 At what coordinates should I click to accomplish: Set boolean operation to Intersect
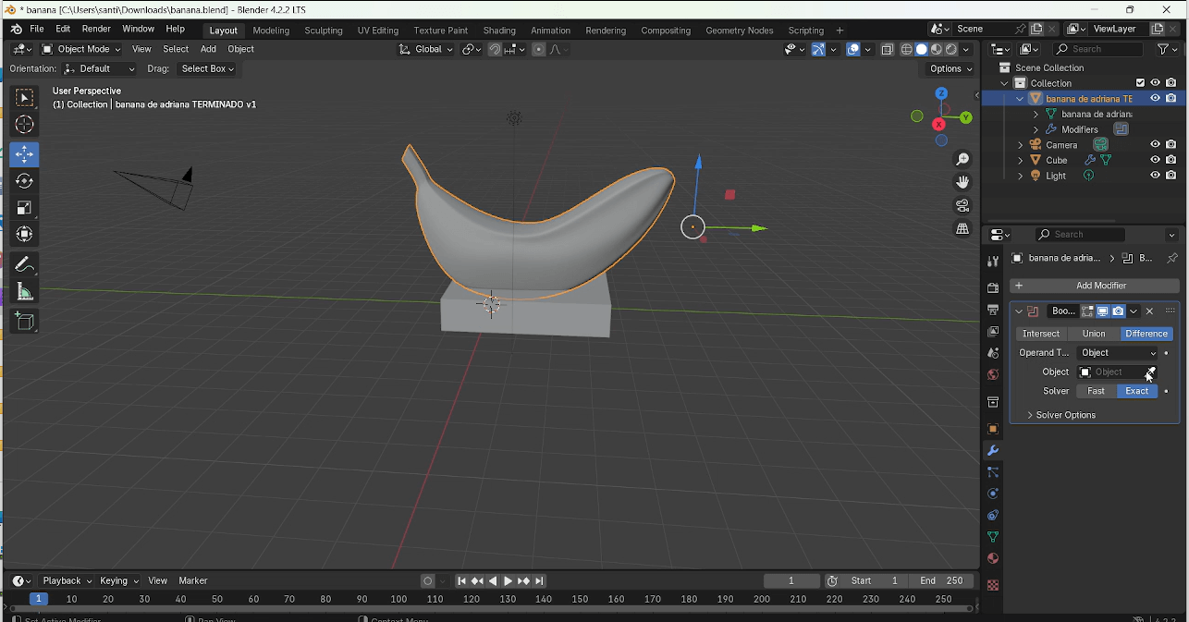tap(1040, 334)
